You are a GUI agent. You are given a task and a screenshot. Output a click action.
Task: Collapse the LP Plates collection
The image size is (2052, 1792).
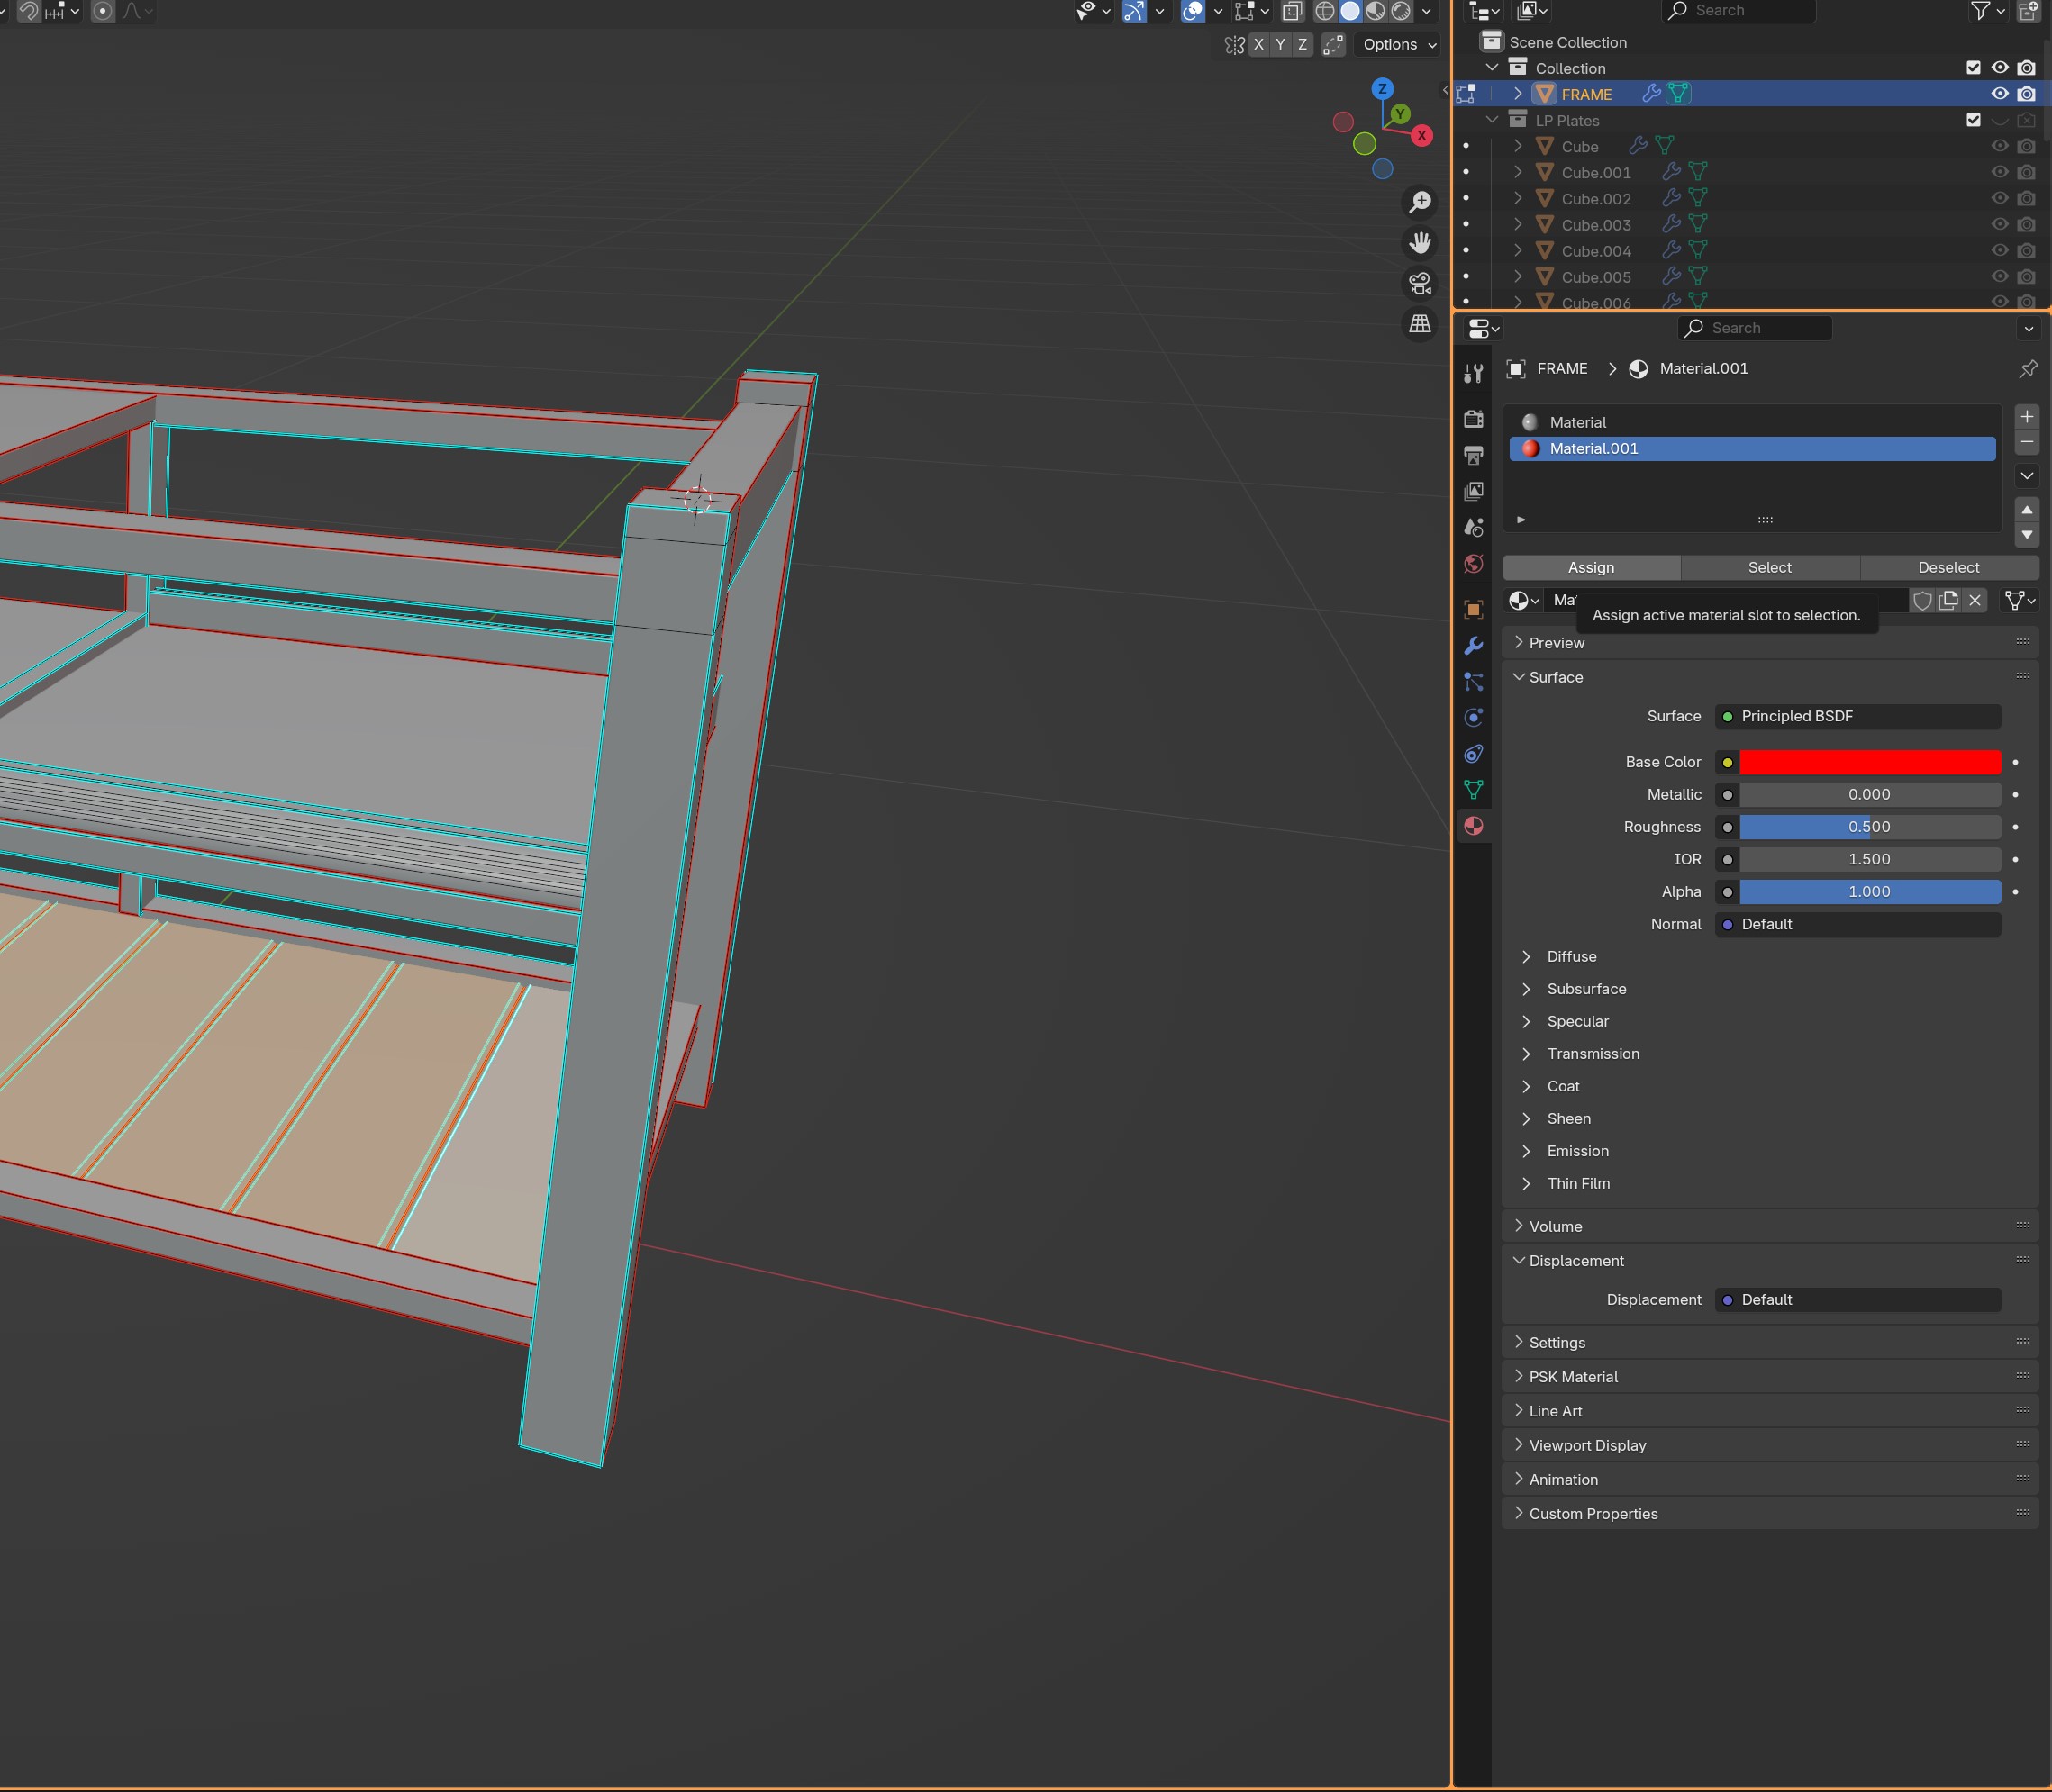1492,120
